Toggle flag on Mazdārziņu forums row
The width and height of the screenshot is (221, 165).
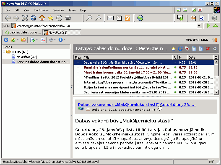pos(78,72)
